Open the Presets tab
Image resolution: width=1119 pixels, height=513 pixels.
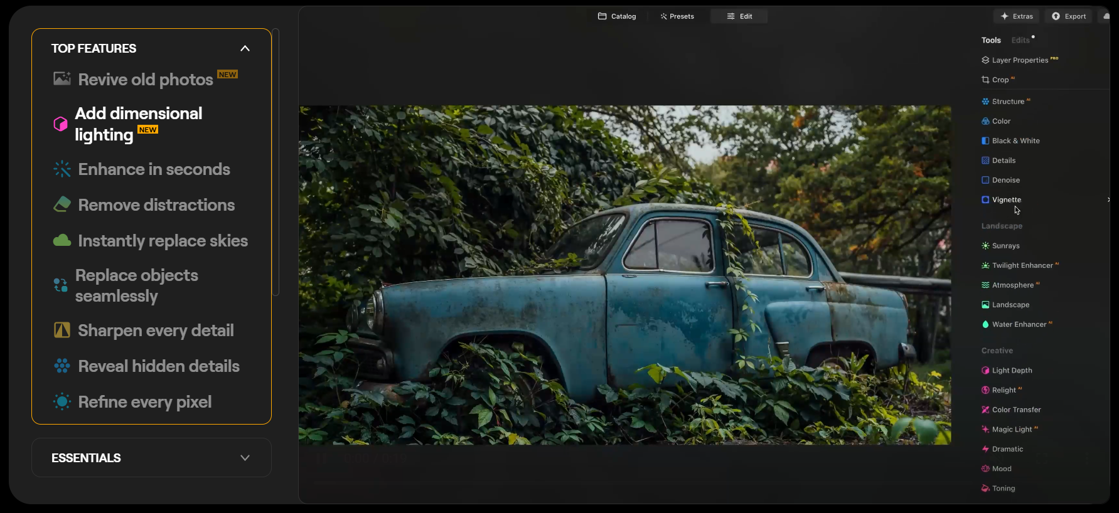[677, 16]
